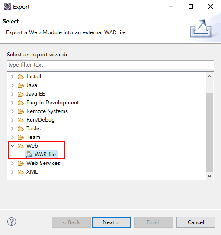Screen dimensions: 221x235
Task: Click the Next button
Action: (x=111, y=222)
